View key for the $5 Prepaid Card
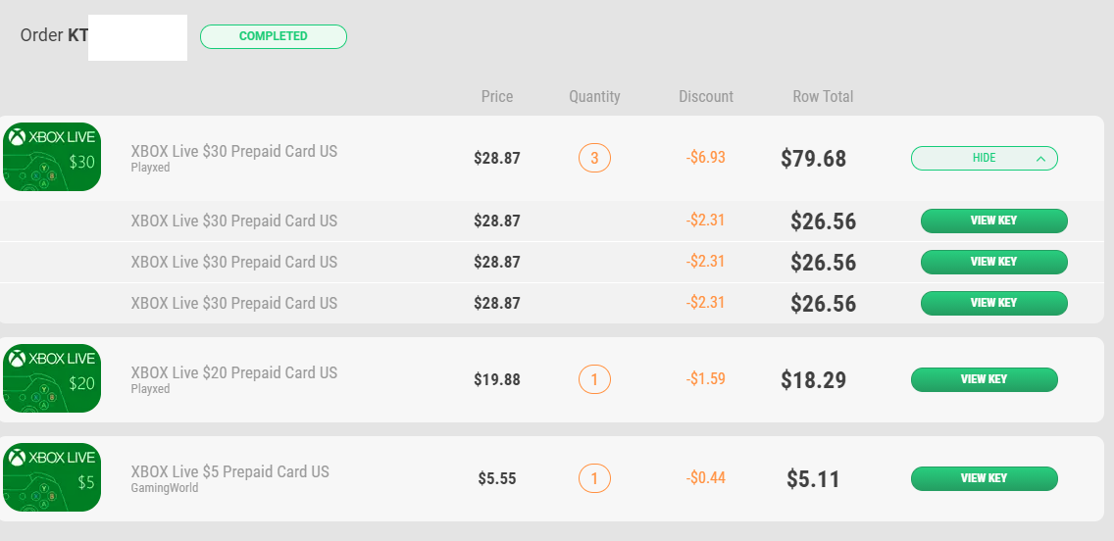Screen dimensions: 1114x541 point(984,478)
